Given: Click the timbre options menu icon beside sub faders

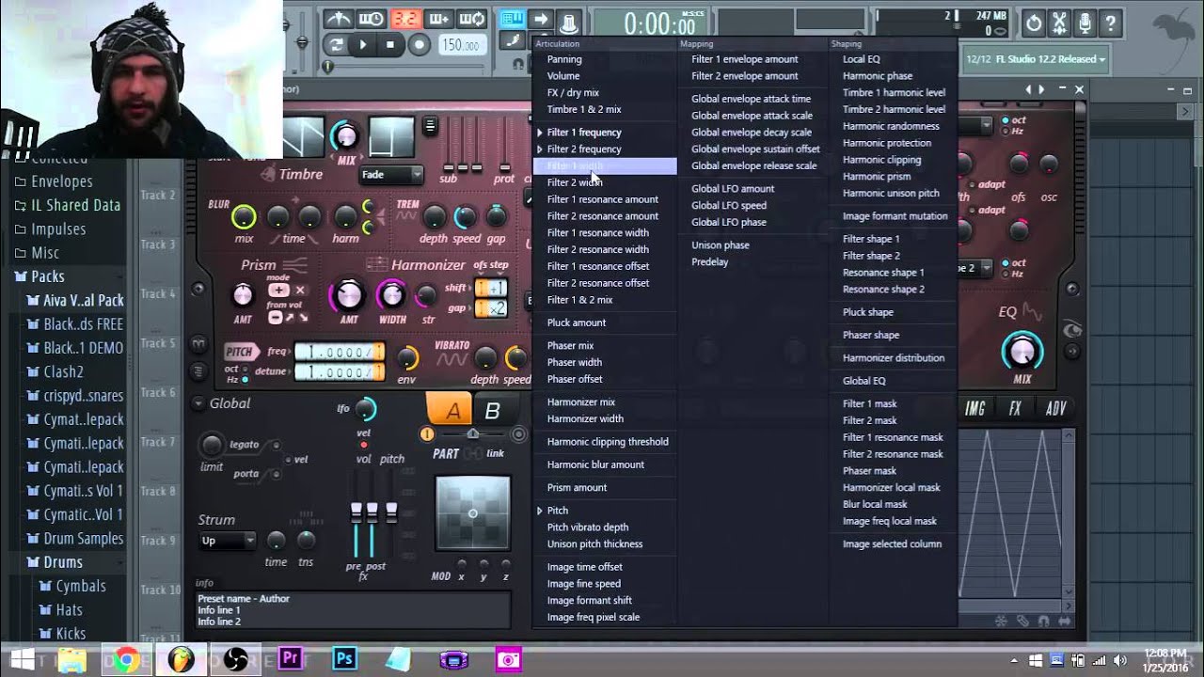Looking at the screenshot, I should point(430,126).
